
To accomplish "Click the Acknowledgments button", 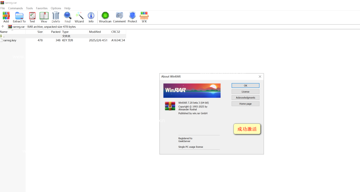I will pos(245,98).
